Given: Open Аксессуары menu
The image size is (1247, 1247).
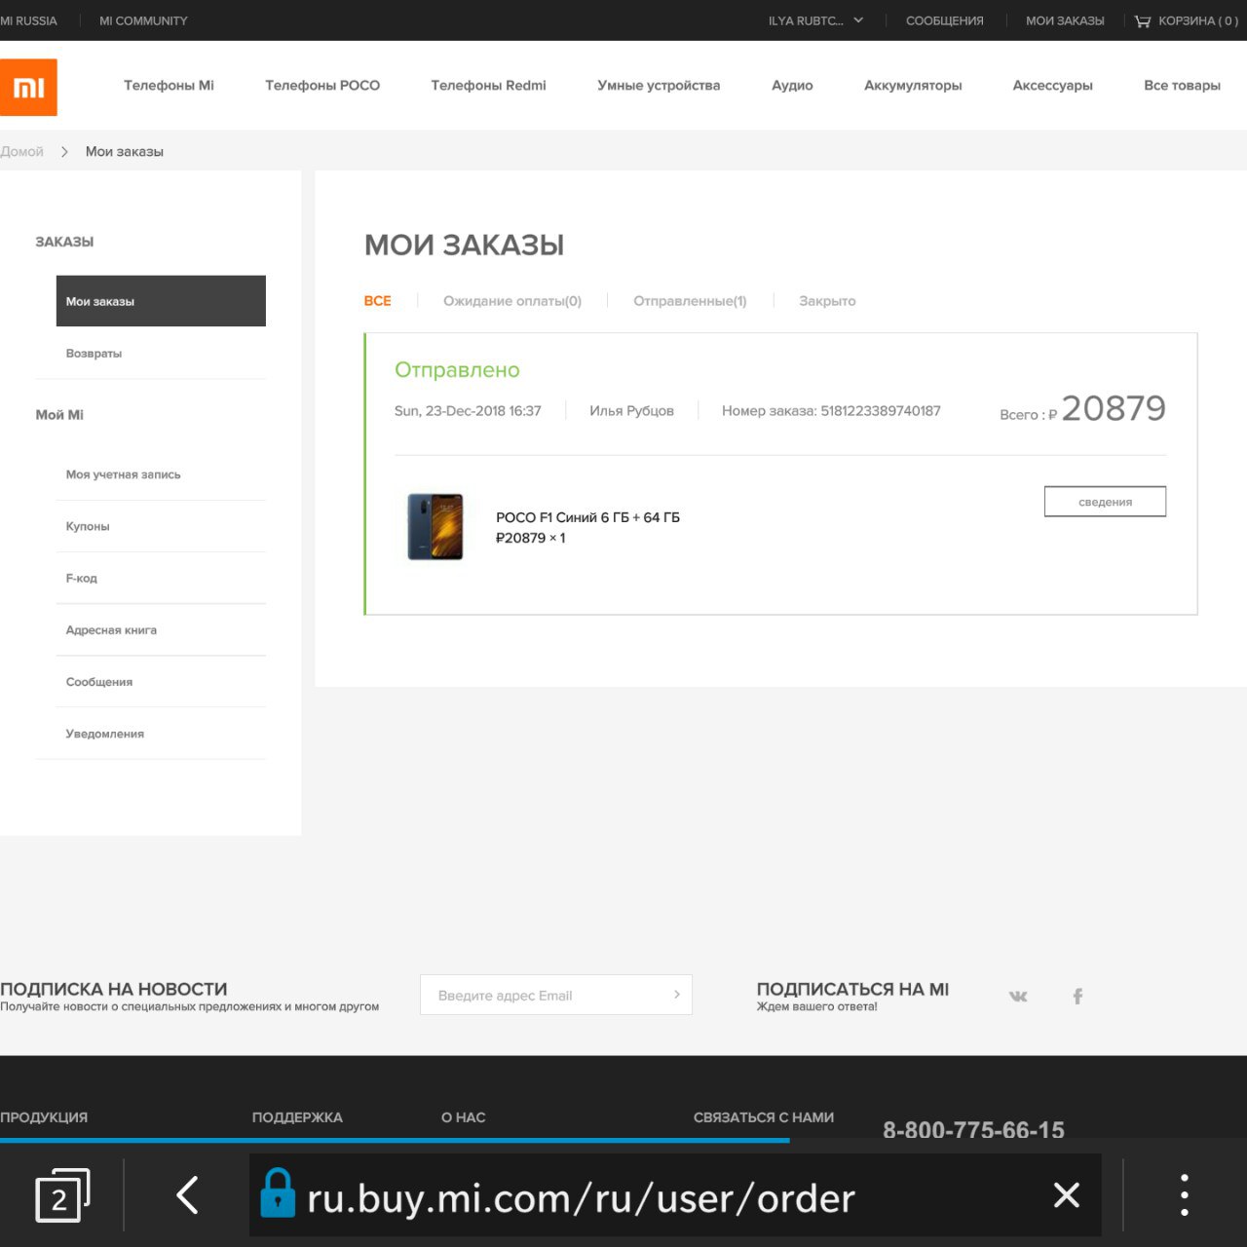Looking at the screenshot, I should pyautogui.click(x=1052, y=86).
